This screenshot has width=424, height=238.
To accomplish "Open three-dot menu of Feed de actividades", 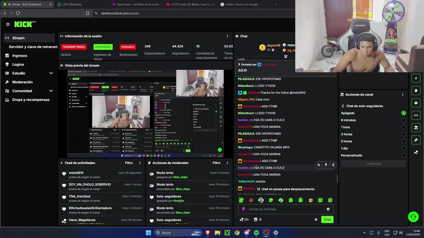I will point(140,163).
